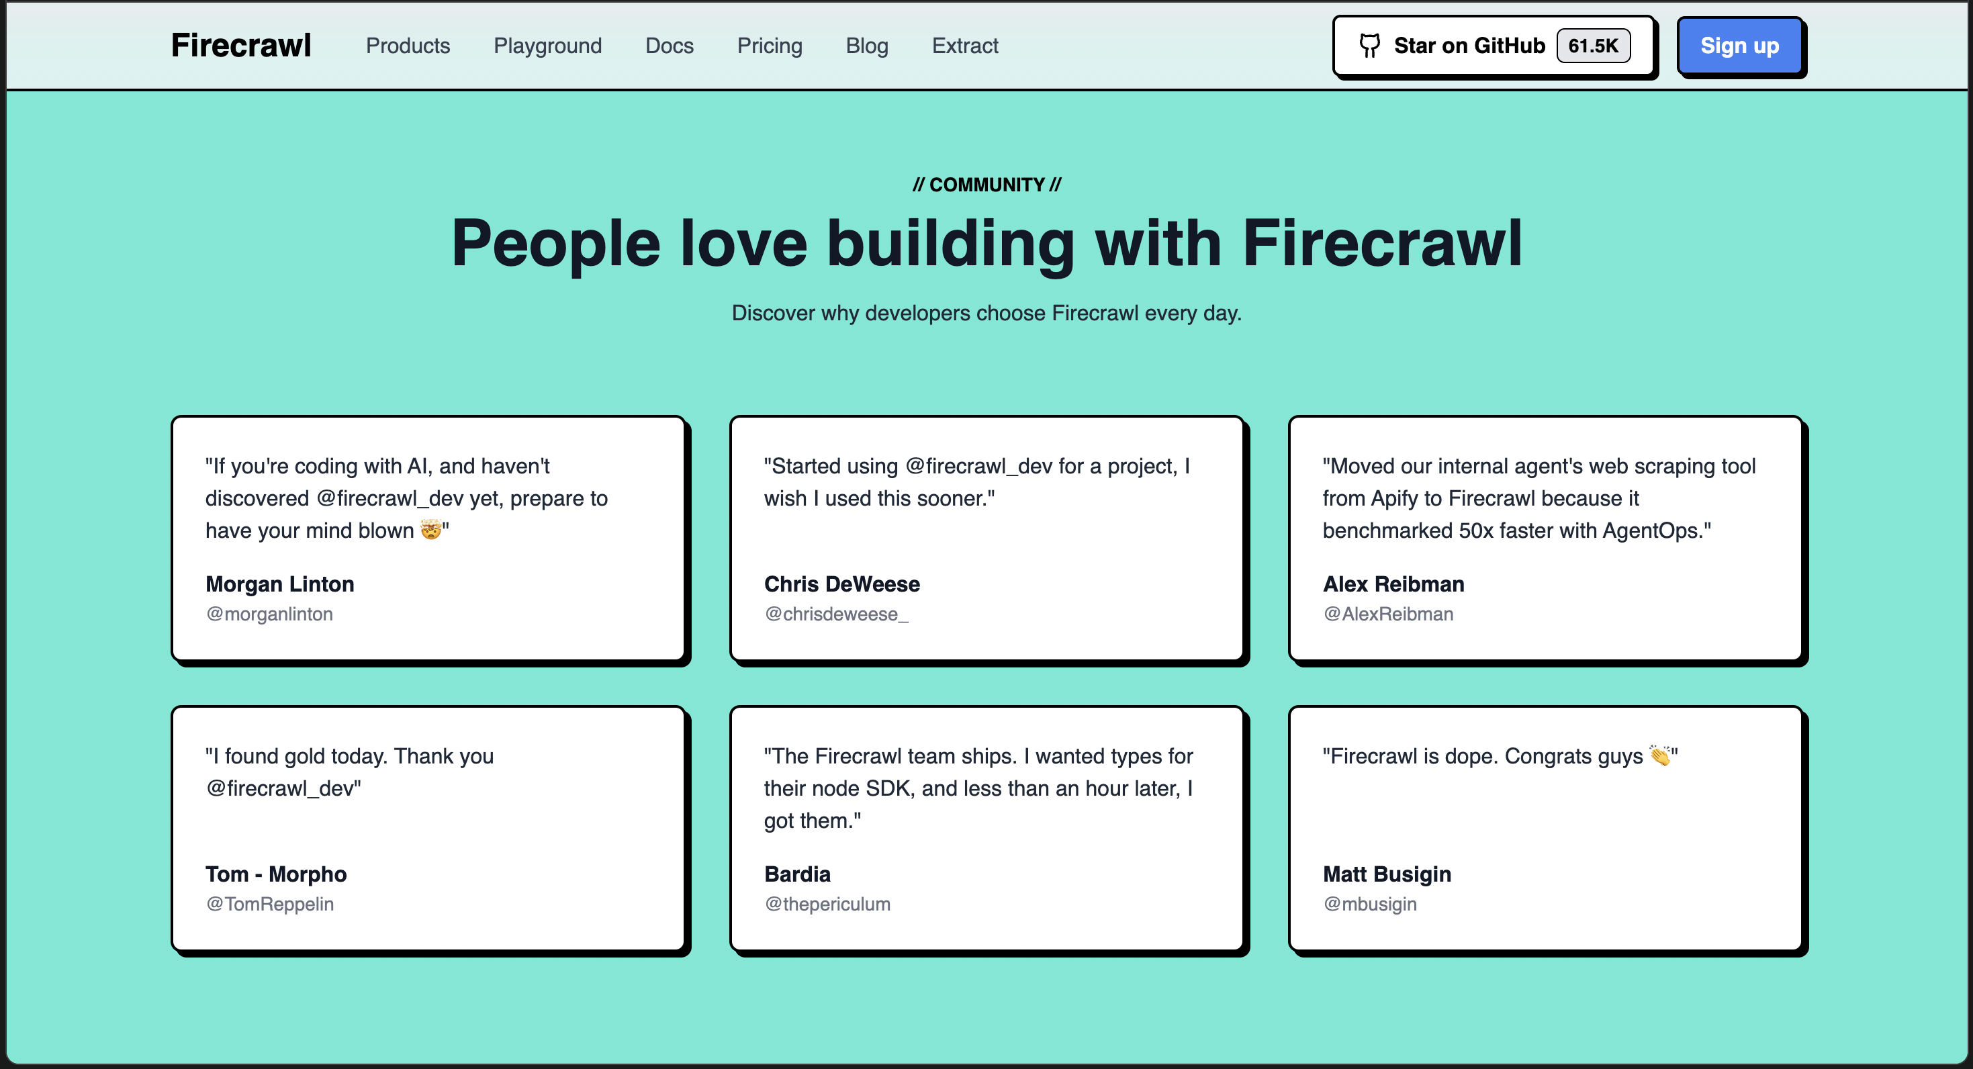Open the Blog page
Screen dimensions: 1973x1069
click(866, 46)
